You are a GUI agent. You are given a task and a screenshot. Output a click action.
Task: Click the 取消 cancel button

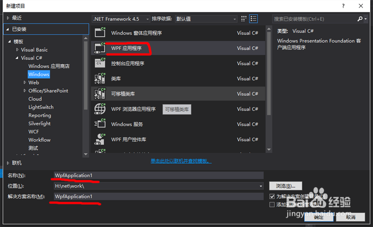pos(351,217)
